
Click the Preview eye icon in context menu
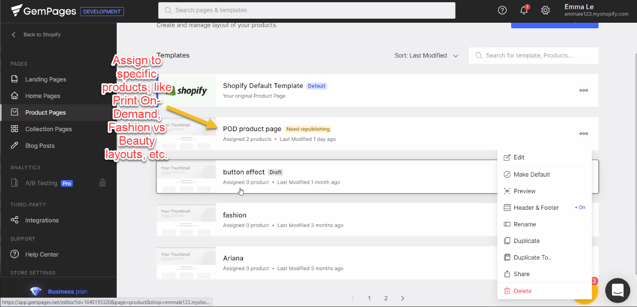click(x=507, y=191)
